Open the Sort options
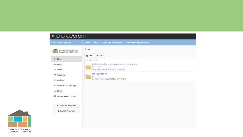Viewport: 243px width, 137px height. click(89, 56)
